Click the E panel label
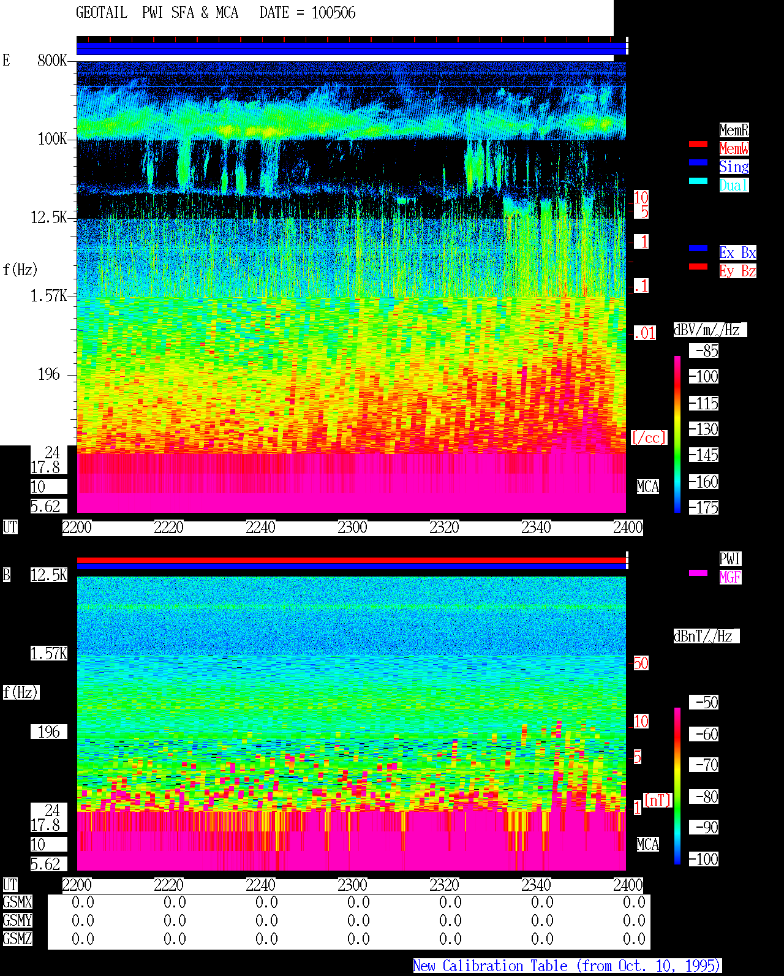Screen dimensions: 784x976 [7, 60]
